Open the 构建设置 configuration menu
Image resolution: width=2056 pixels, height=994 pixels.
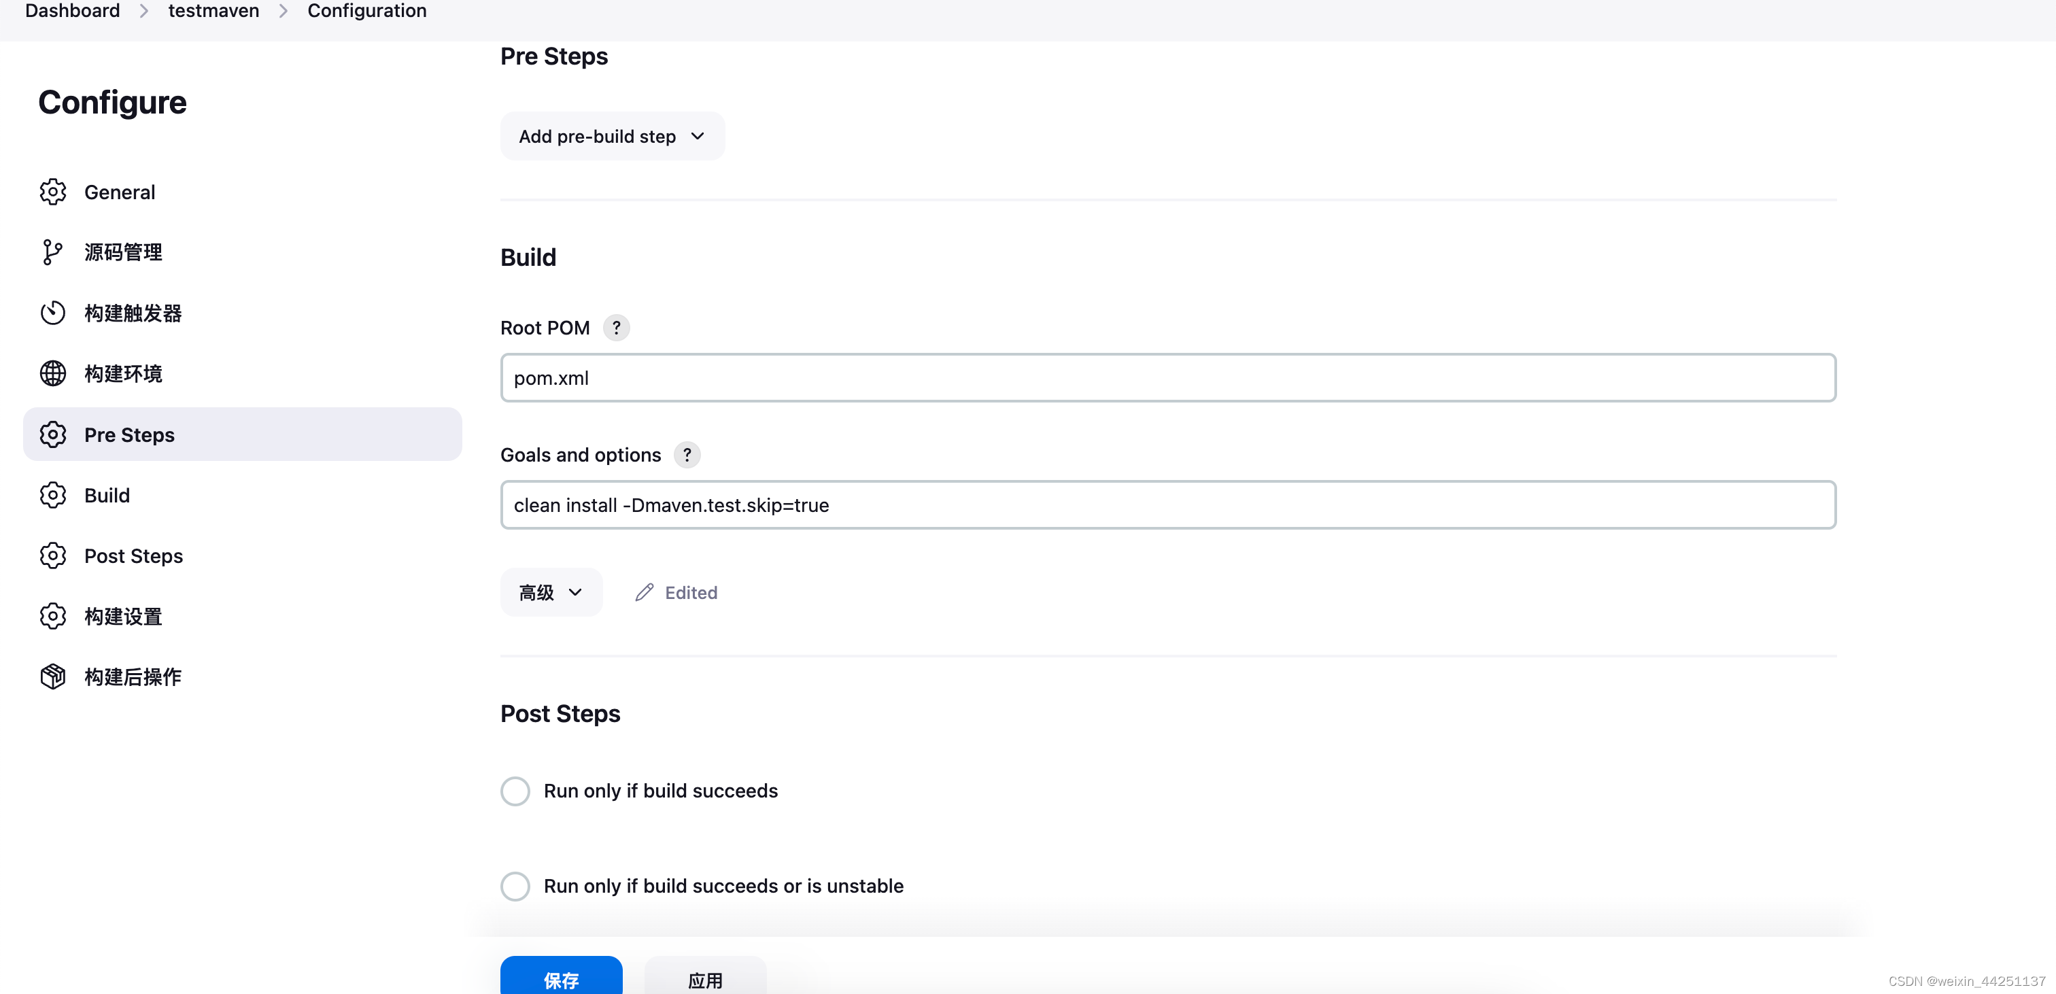[x=123, y=617]
